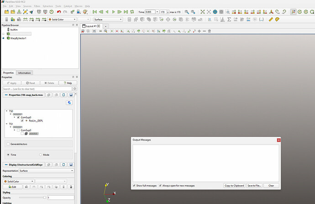The image size is (315, 204).
Task: Click Copy to Clipboard button
Action: (234, 186)
